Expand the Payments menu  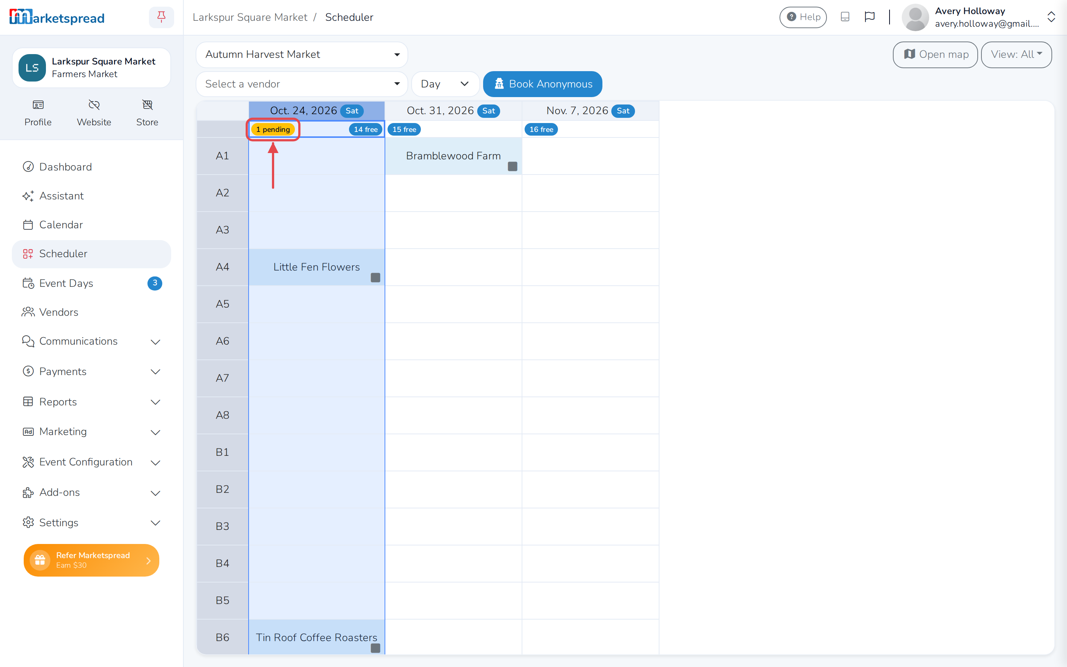(x=91, y=371)
